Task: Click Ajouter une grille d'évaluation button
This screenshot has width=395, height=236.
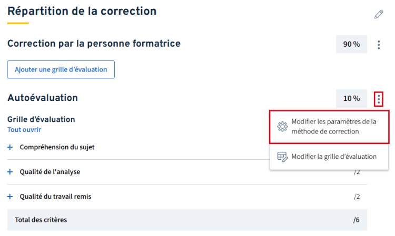Action: (x=61, y=69)
